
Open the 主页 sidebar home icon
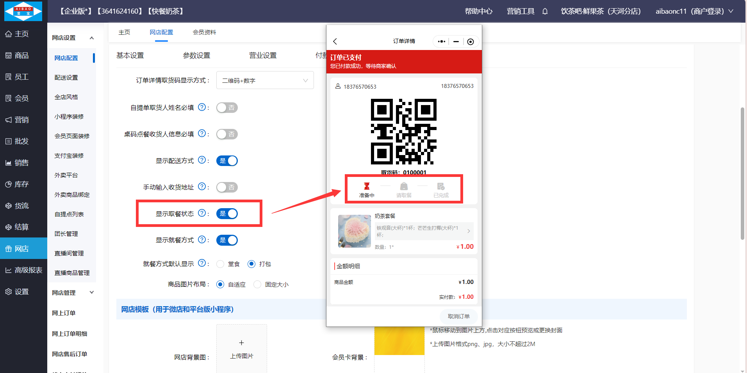pos(9,34)
